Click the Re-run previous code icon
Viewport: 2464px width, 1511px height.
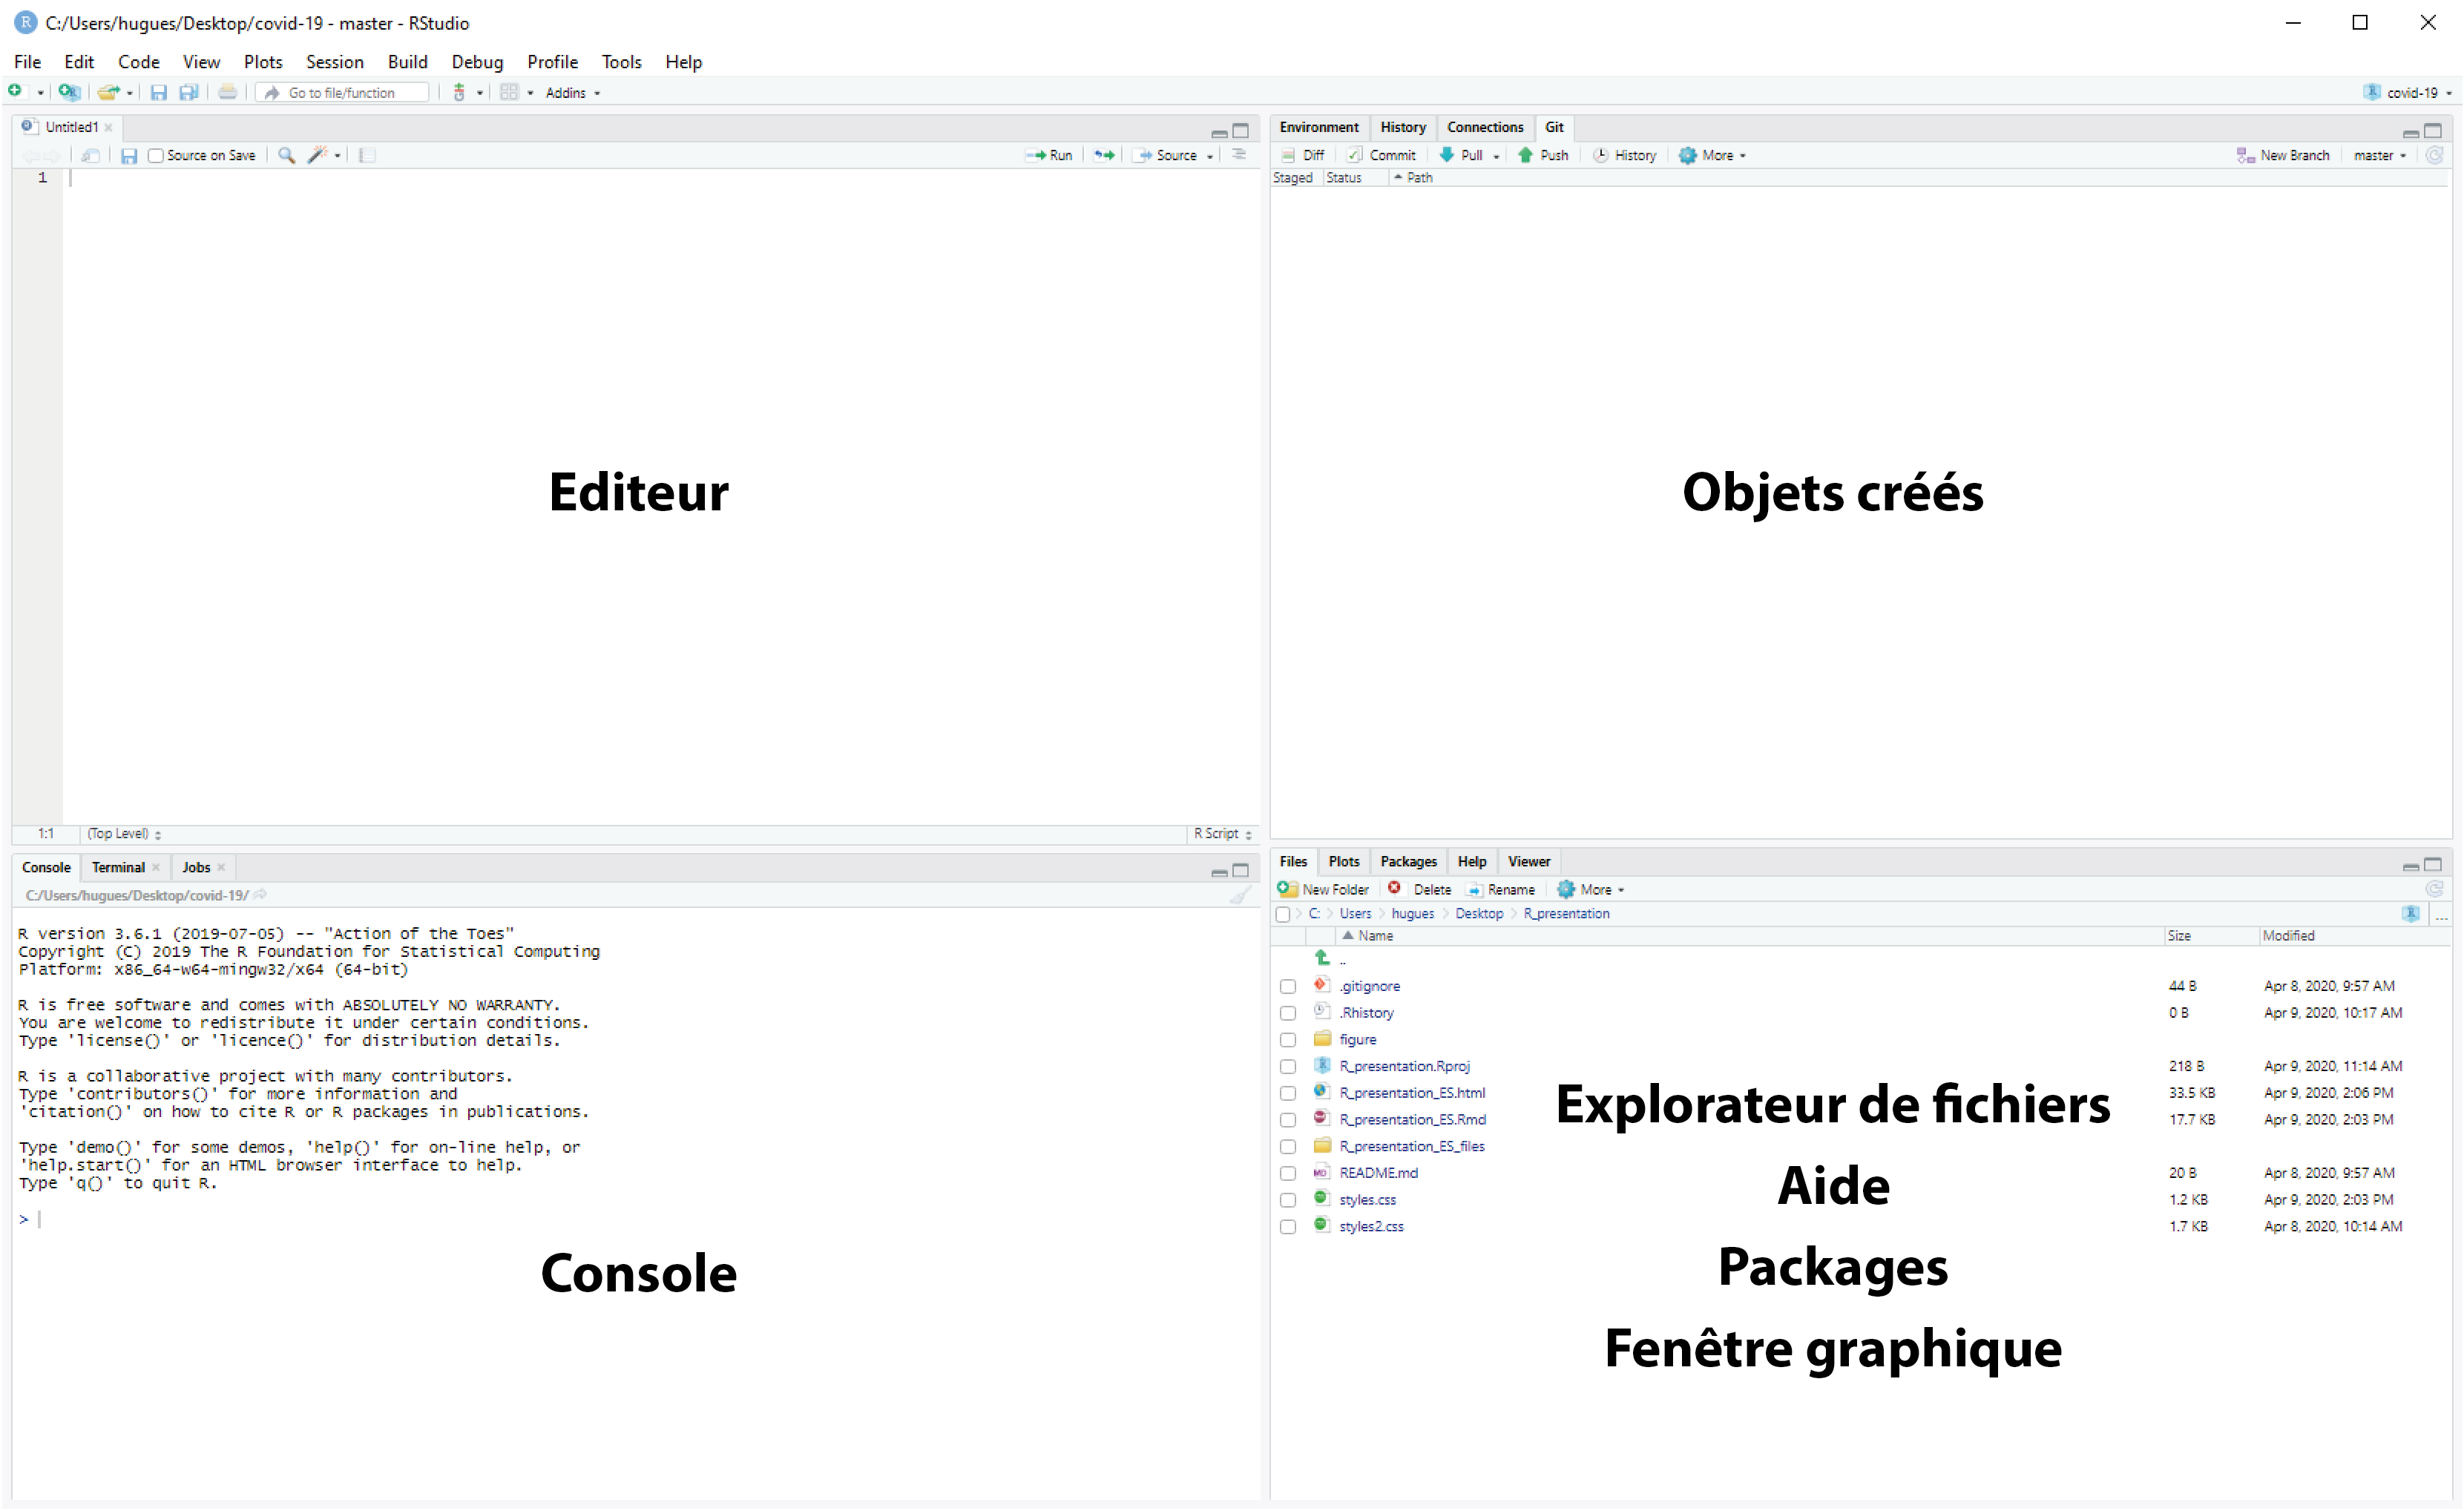click(x=1104, y=155)
